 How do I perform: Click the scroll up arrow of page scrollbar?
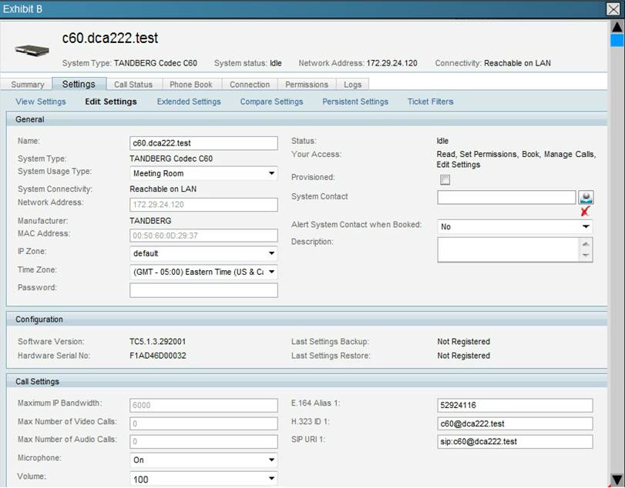click(x=617, y=25)
